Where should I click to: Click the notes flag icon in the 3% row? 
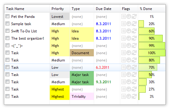(x=123, y=97)
